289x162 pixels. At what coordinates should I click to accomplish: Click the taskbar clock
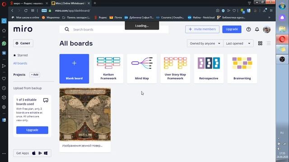[282, 155]
